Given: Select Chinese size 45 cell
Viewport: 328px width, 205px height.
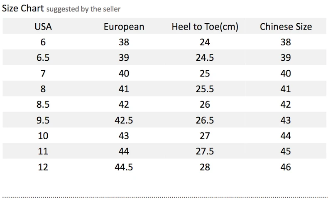Looking at the screenshot, I should 286,151.
